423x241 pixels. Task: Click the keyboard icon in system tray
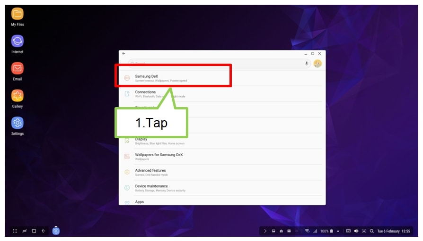coord(348,231)
